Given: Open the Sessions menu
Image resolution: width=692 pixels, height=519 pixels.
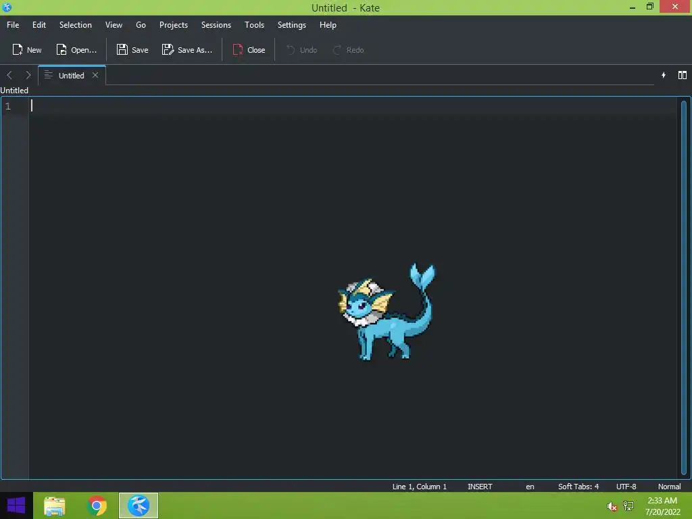Looking at the screenshot, I should point(216,25).
